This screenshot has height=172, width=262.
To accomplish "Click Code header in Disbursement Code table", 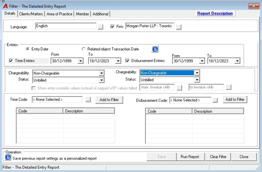I will click(x=169, y=111).
